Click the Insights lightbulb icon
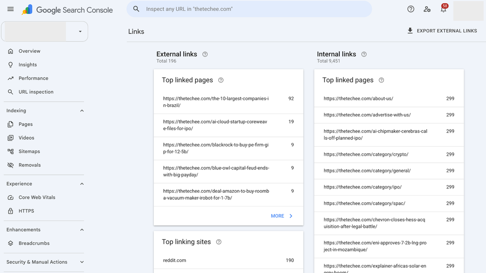486x273 pixels. [x=10, y=65]
